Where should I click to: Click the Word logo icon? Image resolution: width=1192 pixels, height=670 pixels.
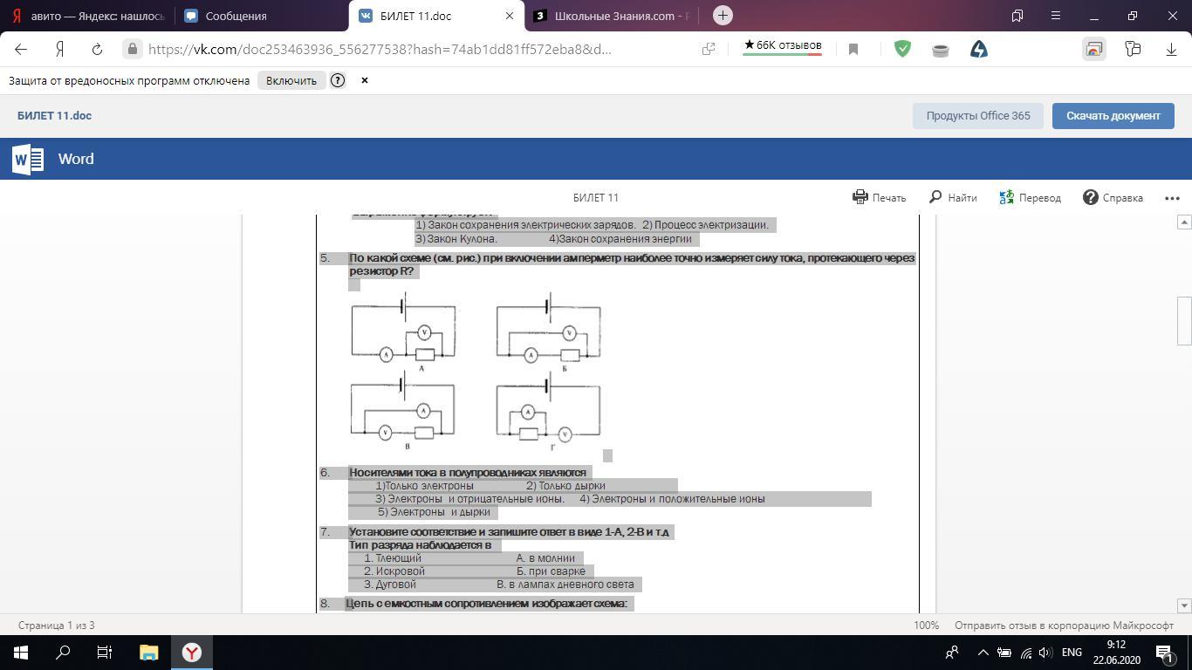click(x=28, y=159)
